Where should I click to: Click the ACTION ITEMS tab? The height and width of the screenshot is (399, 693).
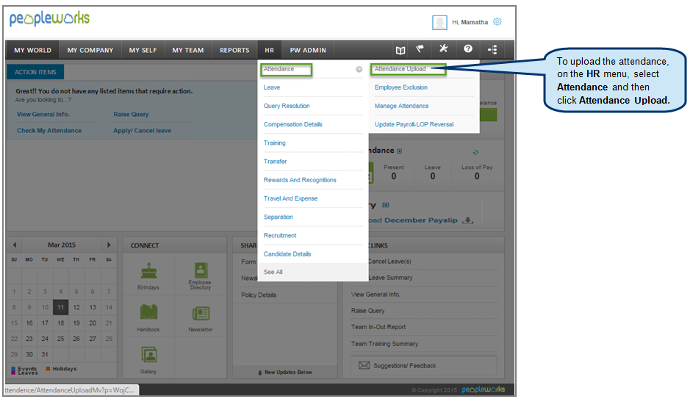point(35,72)
